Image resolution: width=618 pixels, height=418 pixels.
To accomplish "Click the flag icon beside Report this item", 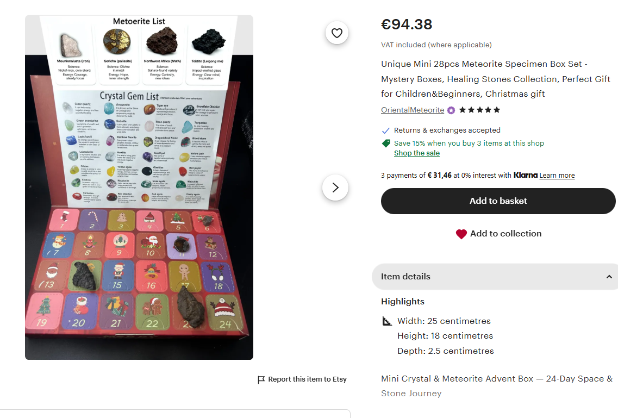I will tap(261, 379).
